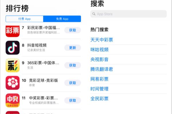
Task: Search trending term 腾讯翻译君
Action: (x=102, y=69)
